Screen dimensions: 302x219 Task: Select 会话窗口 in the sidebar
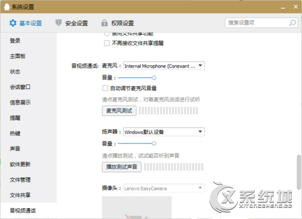[x=20, y=87]
